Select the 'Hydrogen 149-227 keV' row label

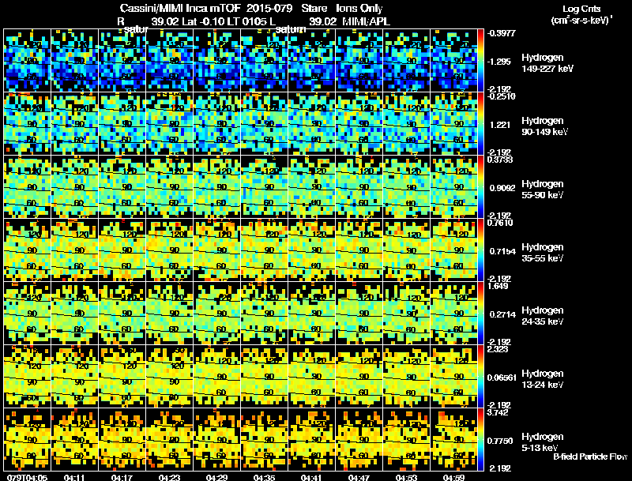(547, 63)
